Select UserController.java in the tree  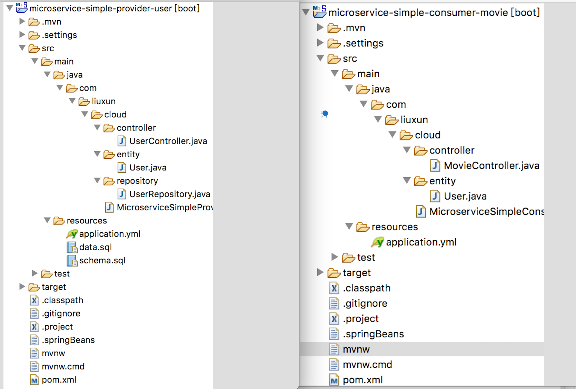[168, 141]
